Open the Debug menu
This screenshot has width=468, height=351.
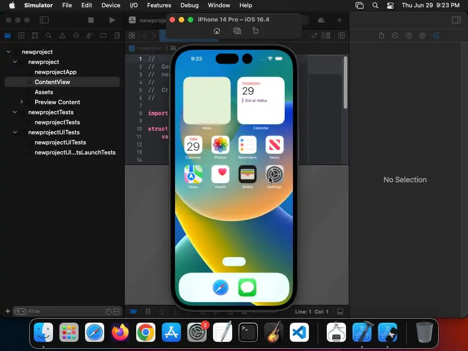click(x=190, y=5)
